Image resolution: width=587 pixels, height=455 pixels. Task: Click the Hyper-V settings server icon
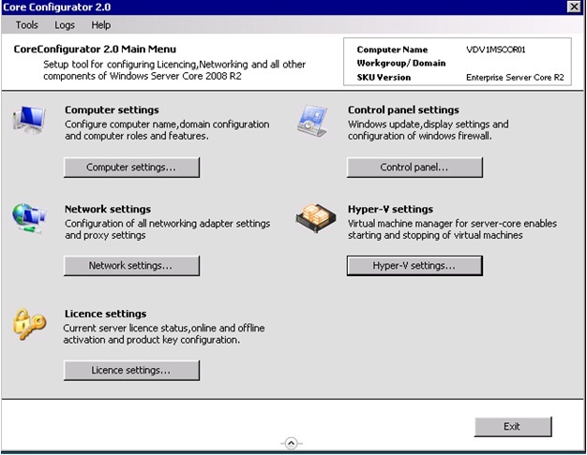[x=316, y=218]
